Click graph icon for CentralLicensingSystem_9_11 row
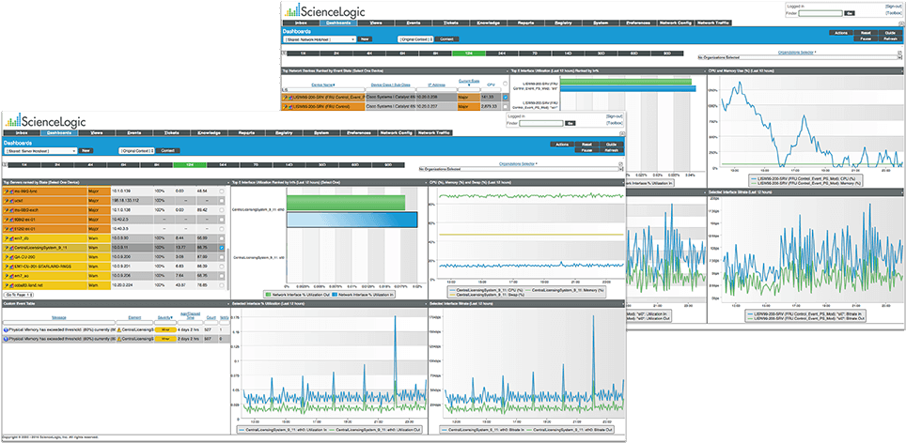 tap(11, 248)
